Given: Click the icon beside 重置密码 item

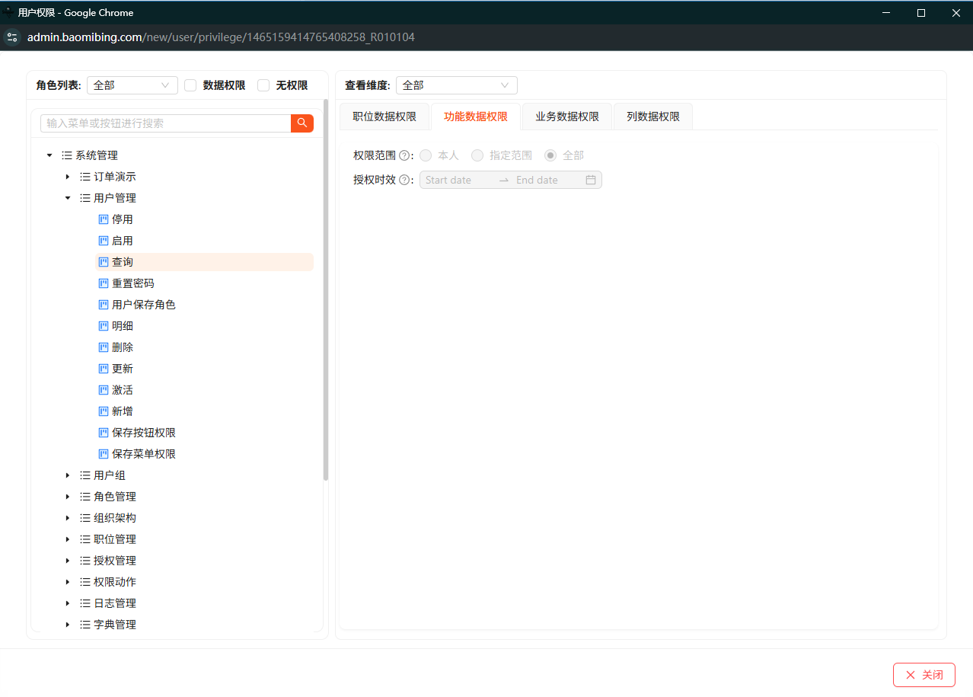Looking at the screenshot, I should 104,283.
